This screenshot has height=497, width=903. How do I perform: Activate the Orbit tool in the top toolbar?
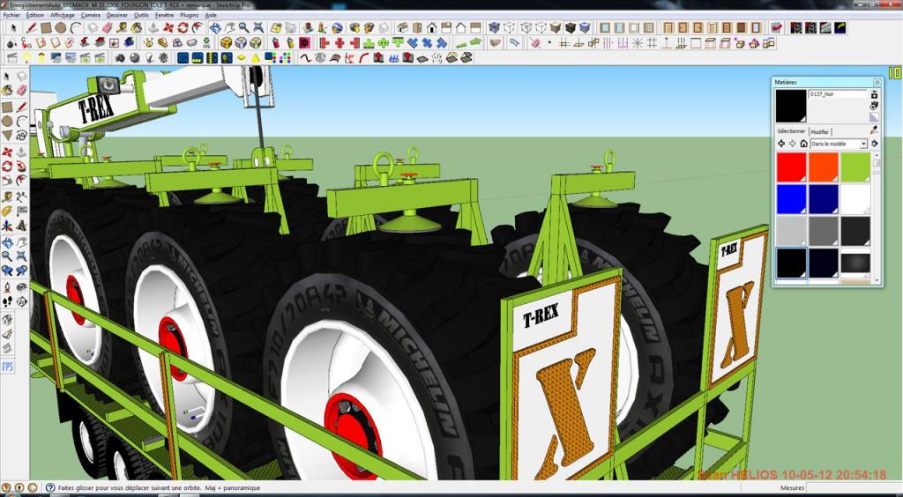tap(215, 27)
